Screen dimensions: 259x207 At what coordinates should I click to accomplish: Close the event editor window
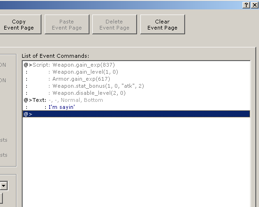tap(255, 5)
